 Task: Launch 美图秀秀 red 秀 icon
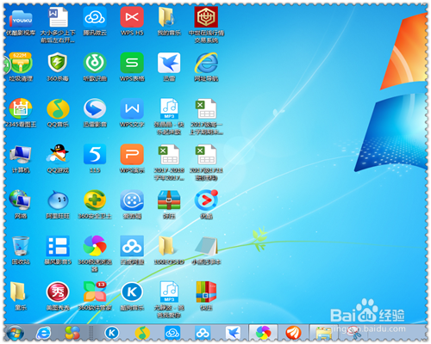click(58, 292)
